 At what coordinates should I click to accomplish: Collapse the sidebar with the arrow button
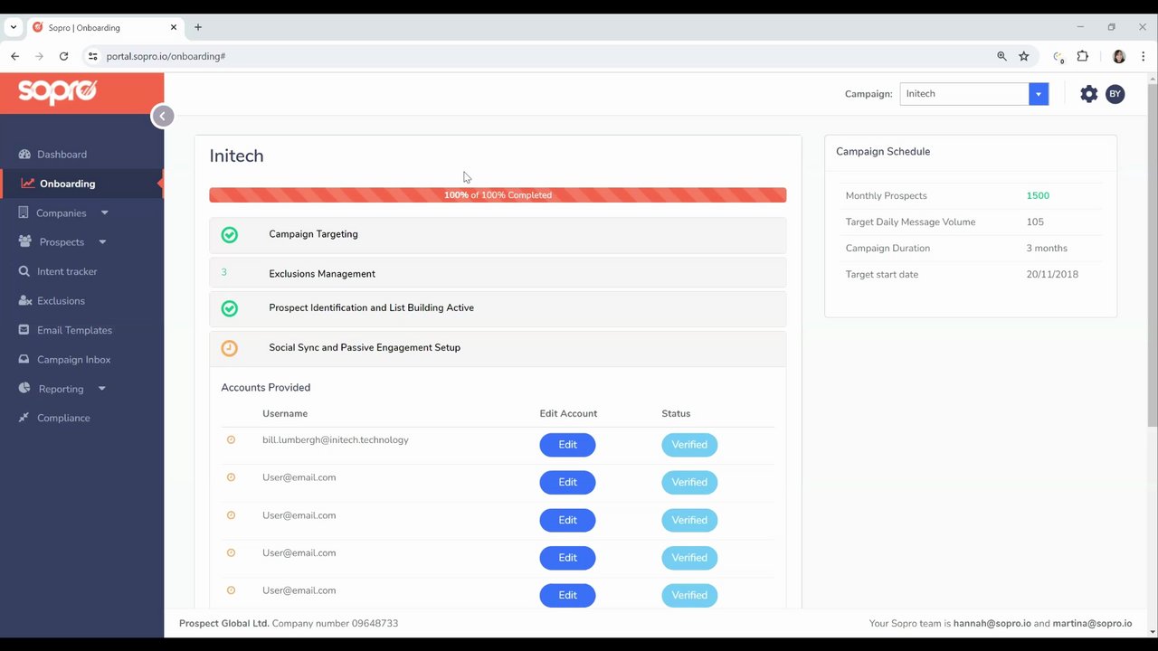[x=162, y=116]
